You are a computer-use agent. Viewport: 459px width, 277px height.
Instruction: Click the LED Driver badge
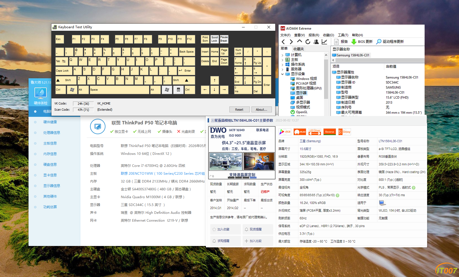pyautogui.click(x=315, y=132)
